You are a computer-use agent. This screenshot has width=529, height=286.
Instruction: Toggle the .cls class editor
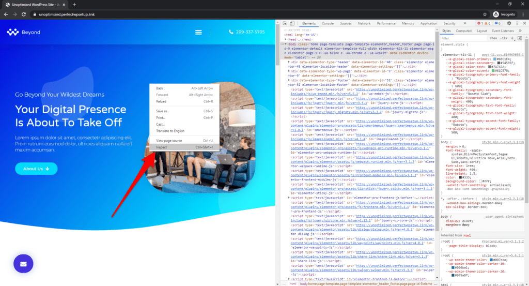504,38
